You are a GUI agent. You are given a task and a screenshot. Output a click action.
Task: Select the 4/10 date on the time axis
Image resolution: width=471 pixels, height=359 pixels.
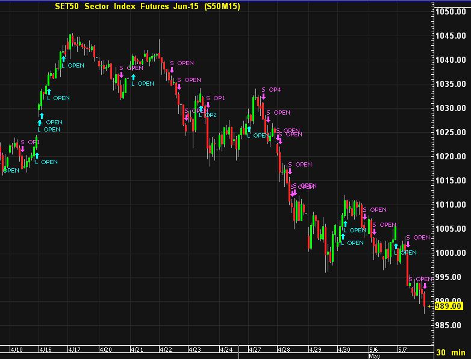click(18, 349)
